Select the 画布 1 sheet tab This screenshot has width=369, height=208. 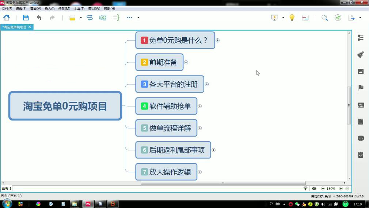[7, 189]
